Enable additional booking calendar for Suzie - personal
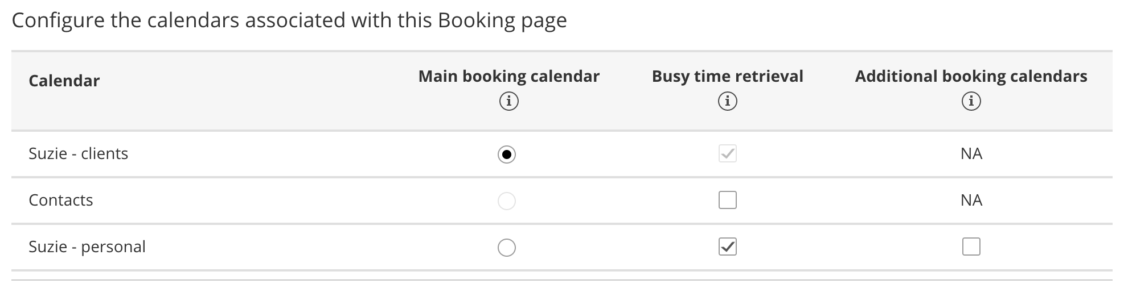The height and width of the screenshot is (284, 1124). pyautogui.click(x=971, y=247)
